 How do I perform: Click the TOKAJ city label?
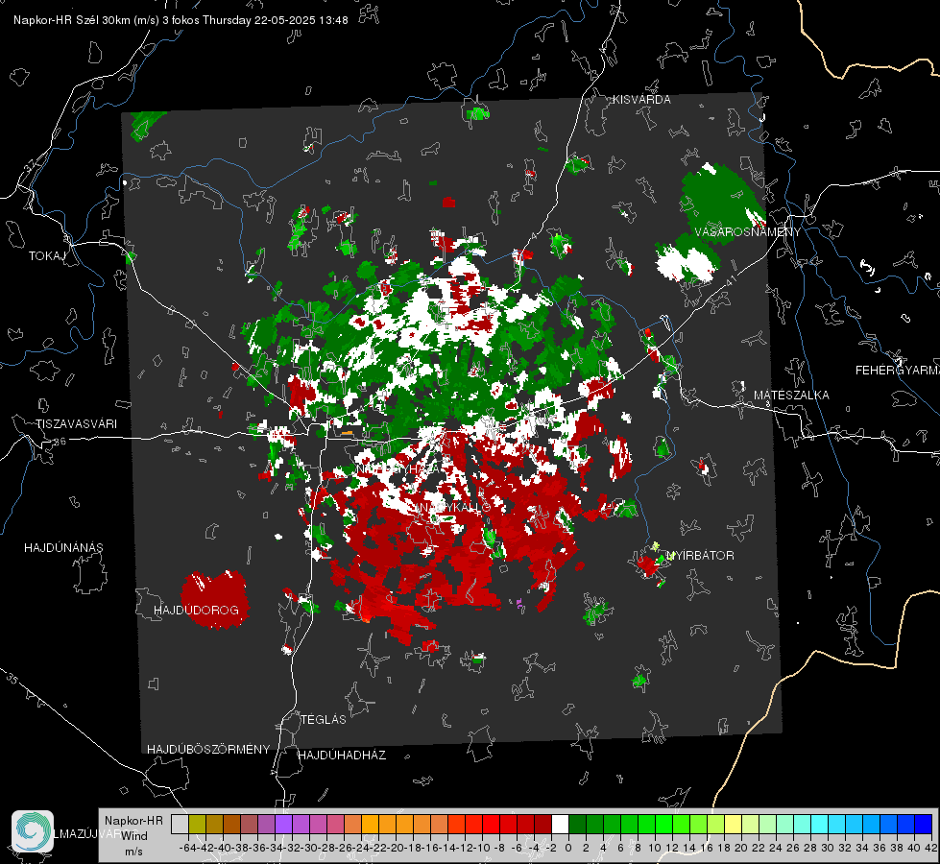point(46,256)
